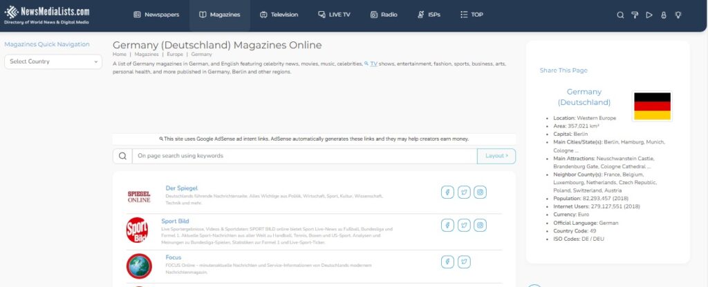Image resolution: width=708 pixels, height=287 pixels.
Task: Open Der Spiegel's Instagram icon
Action: (480, 192)
